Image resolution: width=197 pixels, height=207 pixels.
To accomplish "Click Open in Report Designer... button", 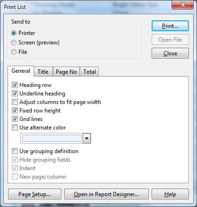I will coord(106,194).
